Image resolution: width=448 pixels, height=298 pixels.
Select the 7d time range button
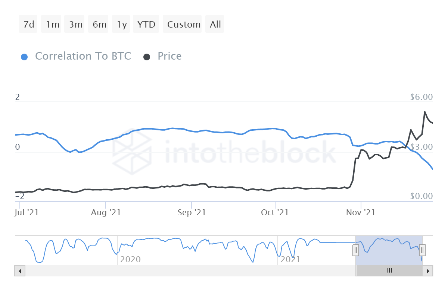28,24
